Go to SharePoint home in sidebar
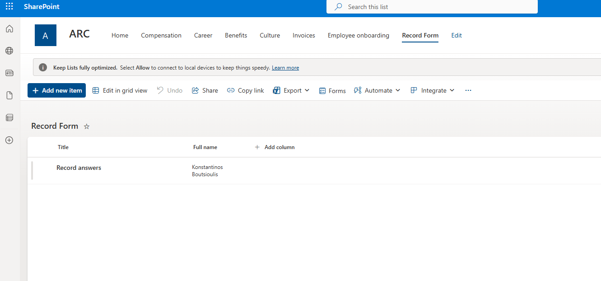This screenshot has height=281, width=601. 9,29
